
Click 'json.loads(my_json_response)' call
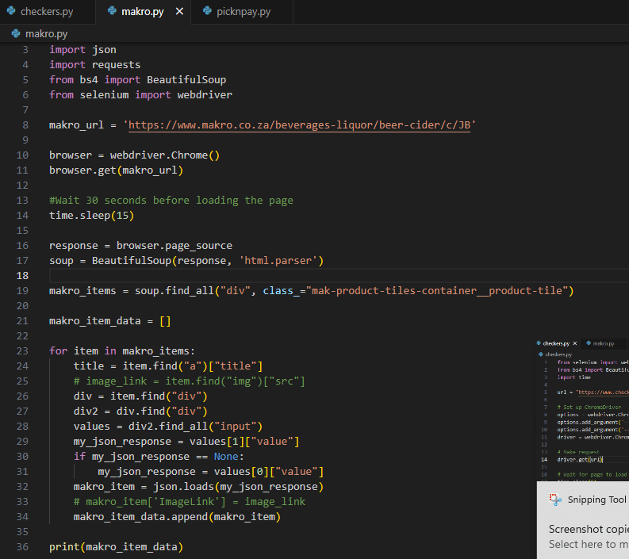238,487
